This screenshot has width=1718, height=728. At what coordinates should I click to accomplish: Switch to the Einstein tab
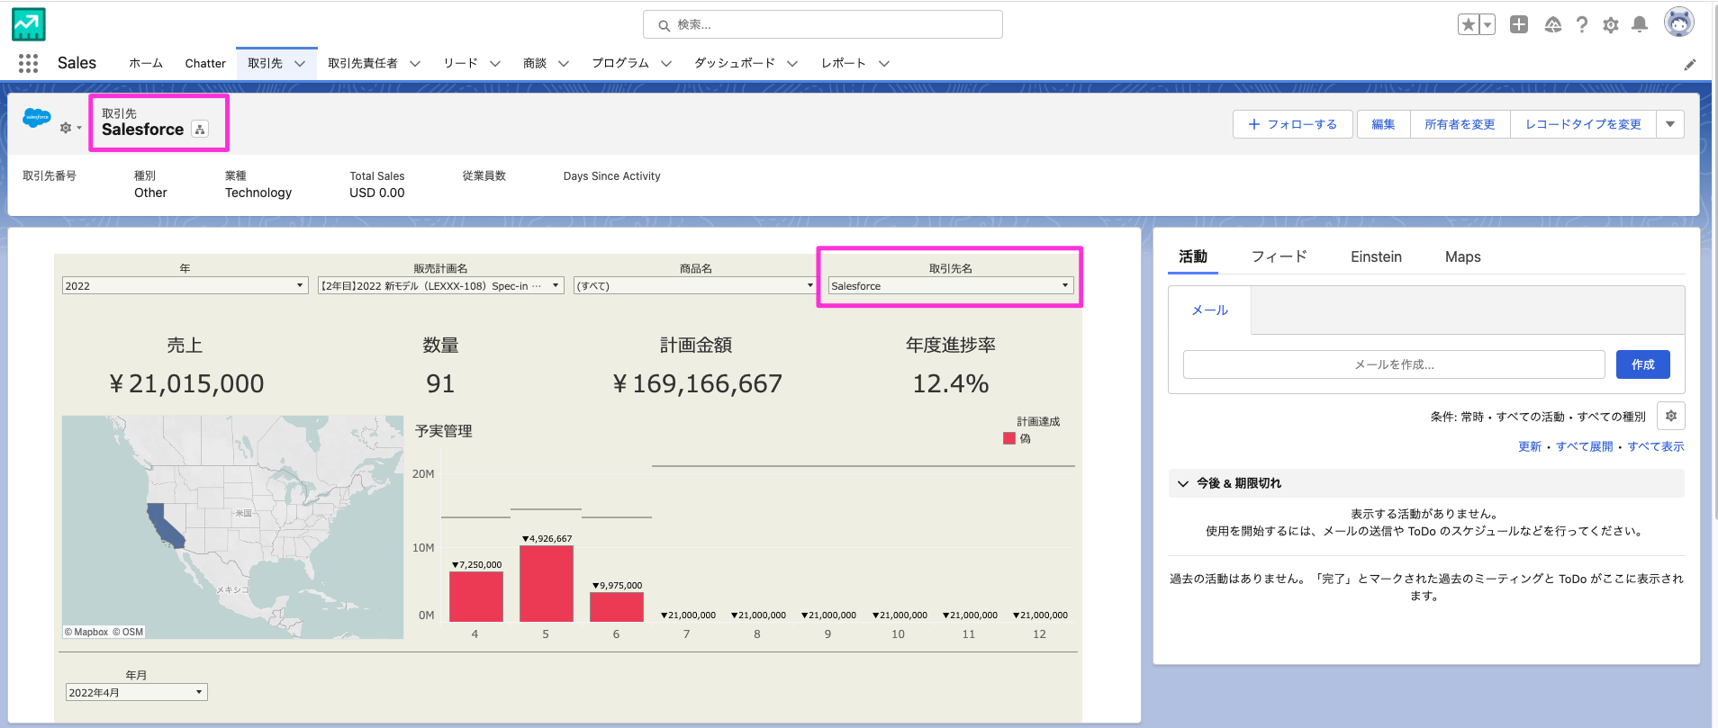[1376, 257]
